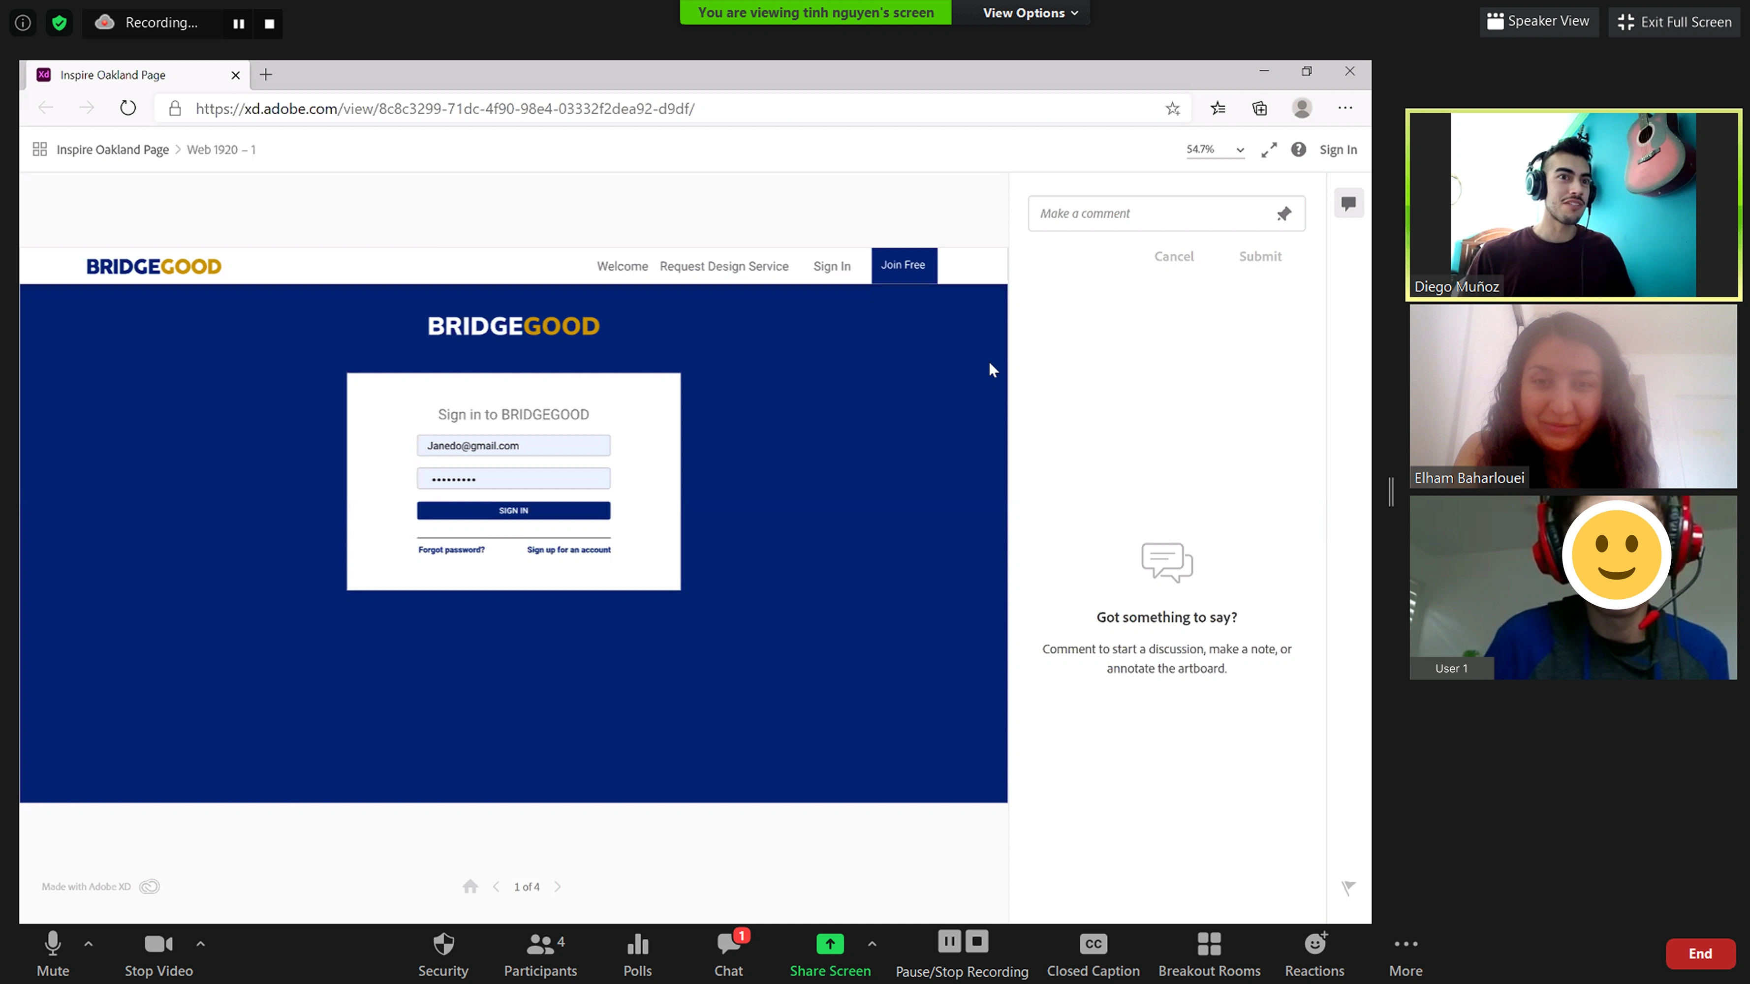Open Polls
This screenshot has height=984, width=1750.
point(637,954)
